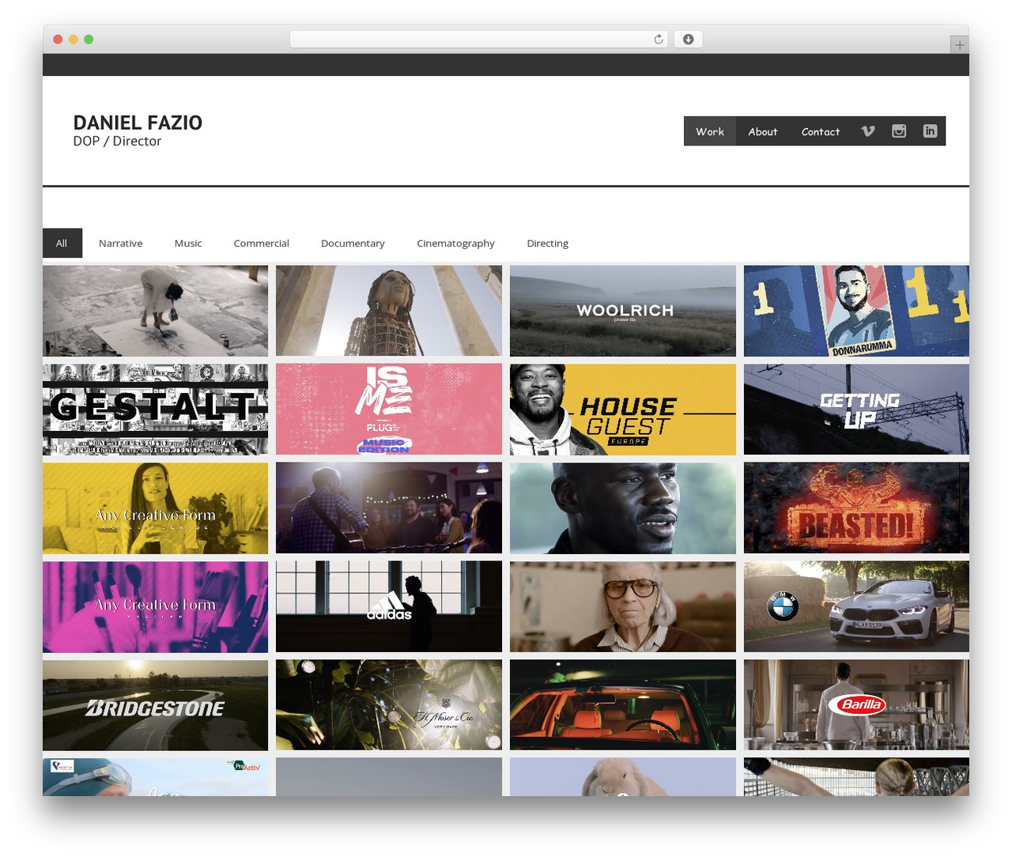1012x857 pixels.
Task: Open the Instagram profile icon
Action: [899, 131]
